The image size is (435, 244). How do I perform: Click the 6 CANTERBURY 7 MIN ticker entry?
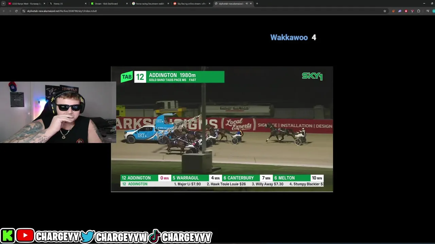click(x=247, y=178)
